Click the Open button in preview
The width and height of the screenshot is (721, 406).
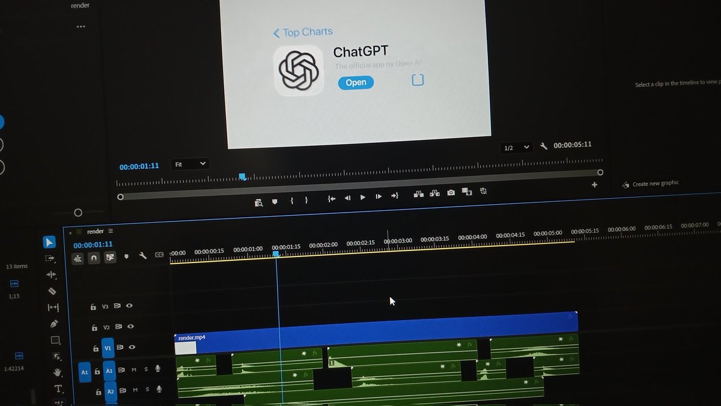pos(356,82)
